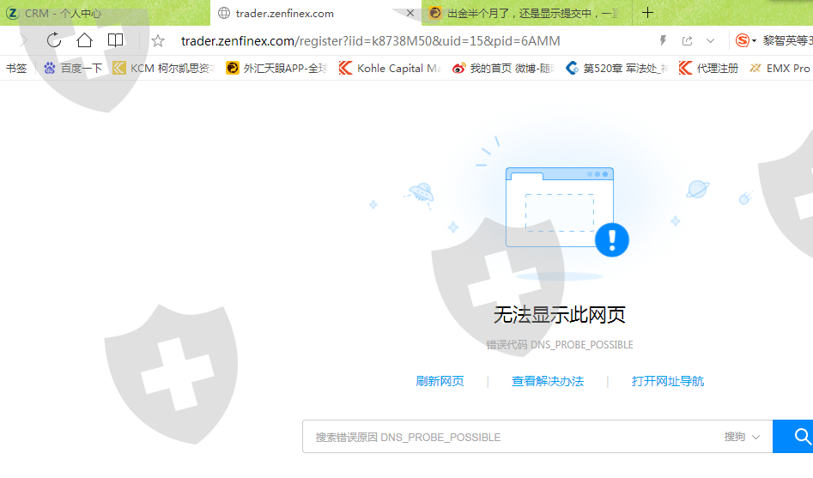Expand the address bar dropdown chevron
Image resolution: width=813 pixels, height=478 pixels.
pos(710,40)
